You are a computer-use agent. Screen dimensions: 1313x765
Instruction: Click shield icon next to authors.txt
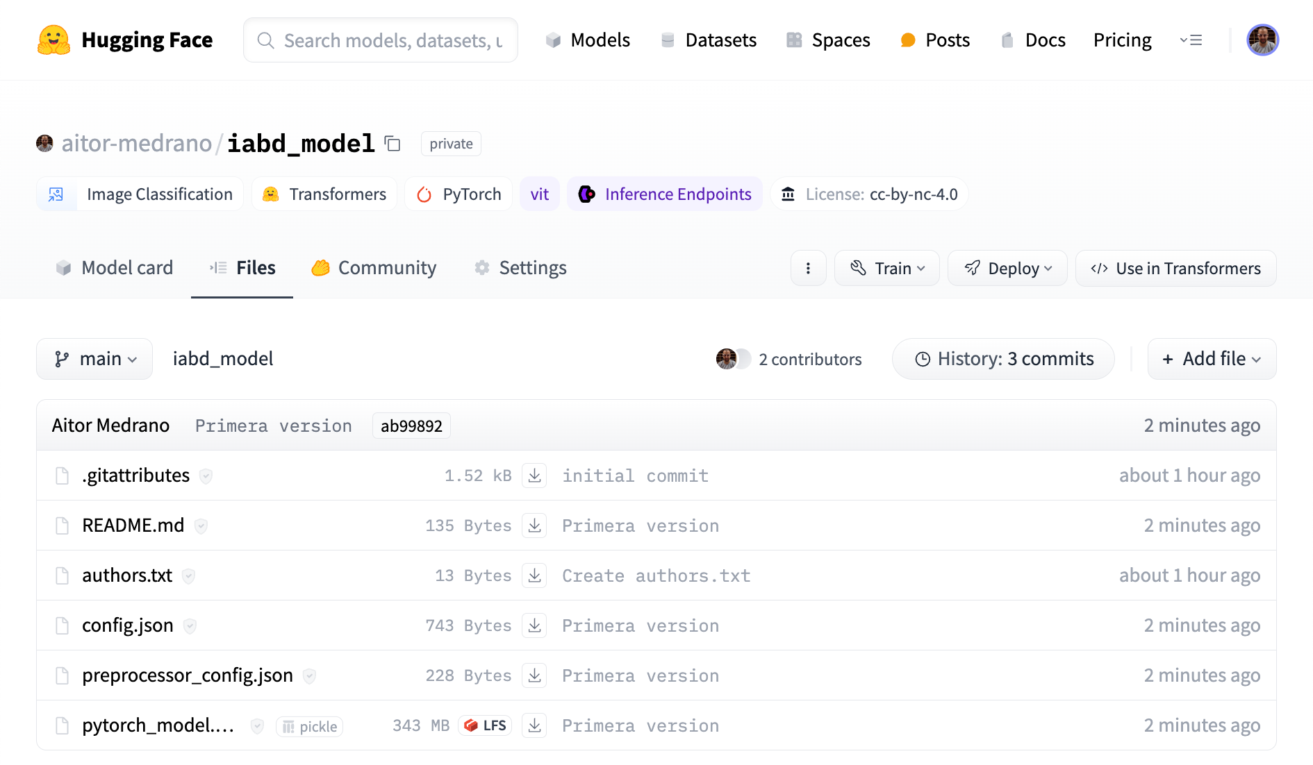(188, 576)
